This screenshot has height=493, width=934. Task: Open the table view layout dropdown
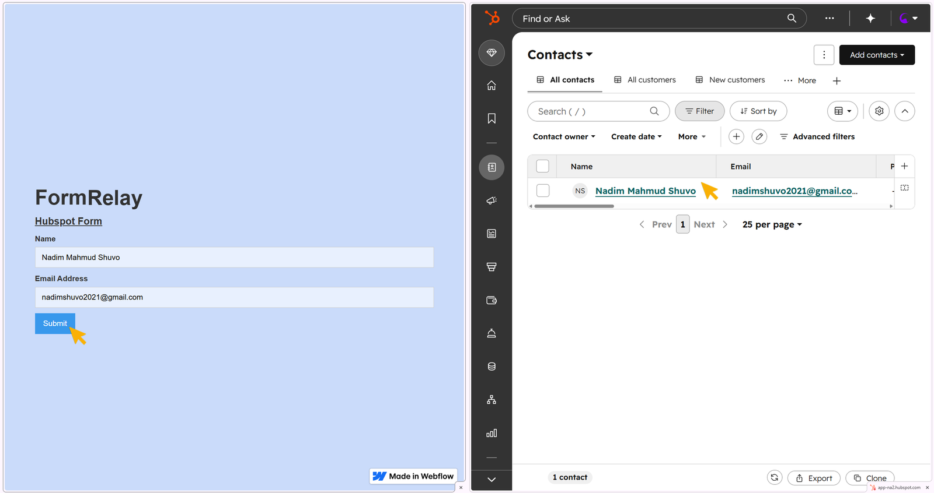[842, 111]
